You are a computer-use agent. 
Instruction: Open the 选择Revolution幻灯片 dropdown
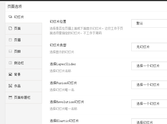point(149,104)
